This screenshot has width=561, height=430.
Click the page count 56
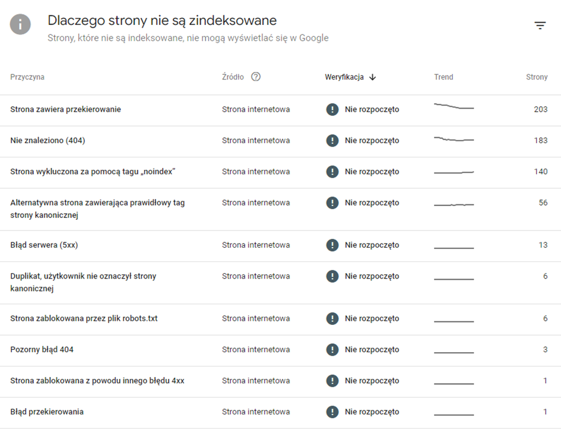tap(543, 203)
